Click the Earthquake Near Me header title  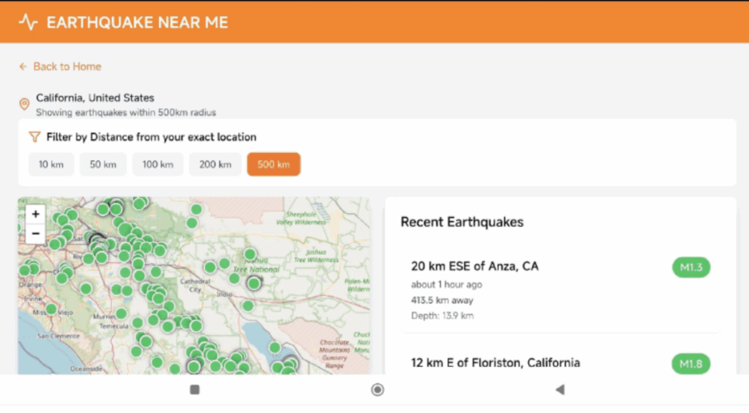(137, 22)
